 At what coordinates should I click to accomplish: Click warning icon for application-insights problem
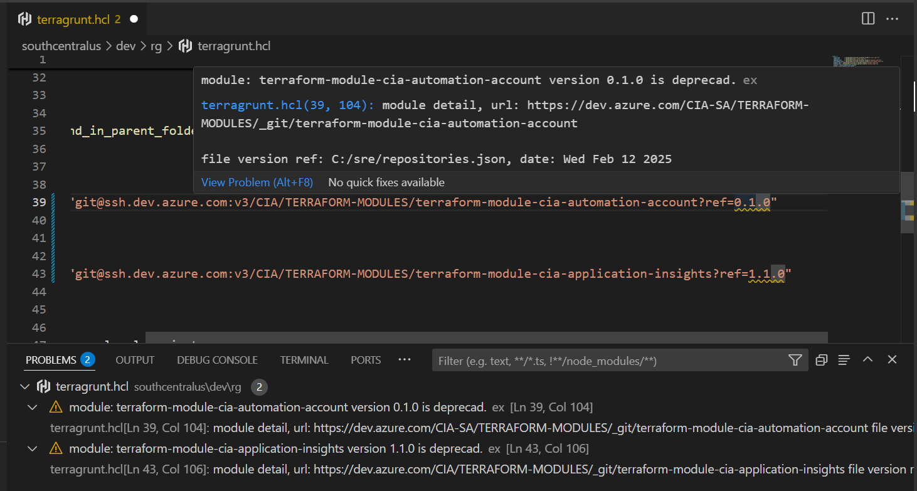point(56,448)
